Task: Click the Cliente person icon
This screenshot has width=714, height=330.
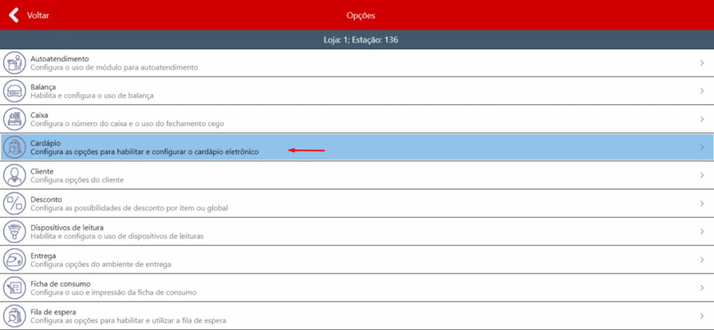Action: tap(14, 175)
